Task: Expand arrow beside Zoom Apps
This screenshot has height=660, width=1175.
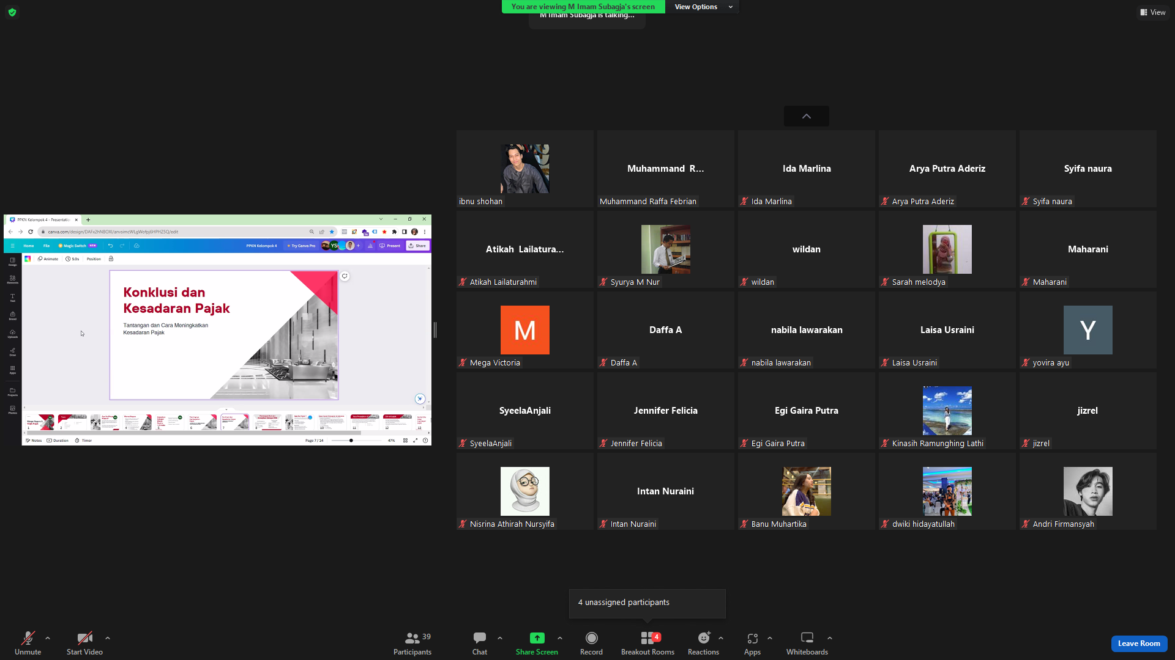Action: click(x=770, y=638)
